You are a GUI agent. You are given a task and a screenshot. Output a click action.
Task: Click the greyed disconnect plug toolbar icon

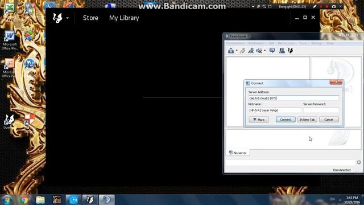[243, 51]
